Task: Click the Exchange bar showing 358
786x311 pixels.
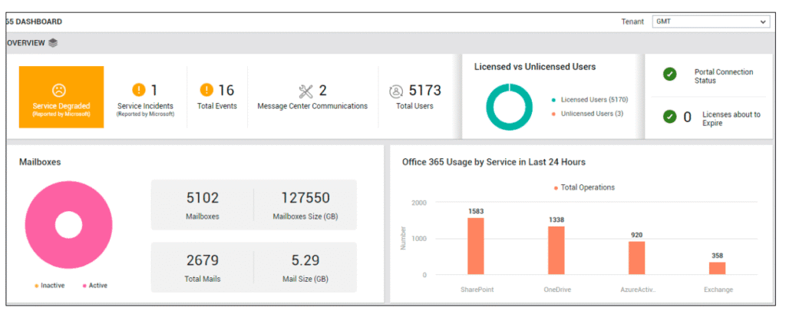Action: click(x=718, y=268)
